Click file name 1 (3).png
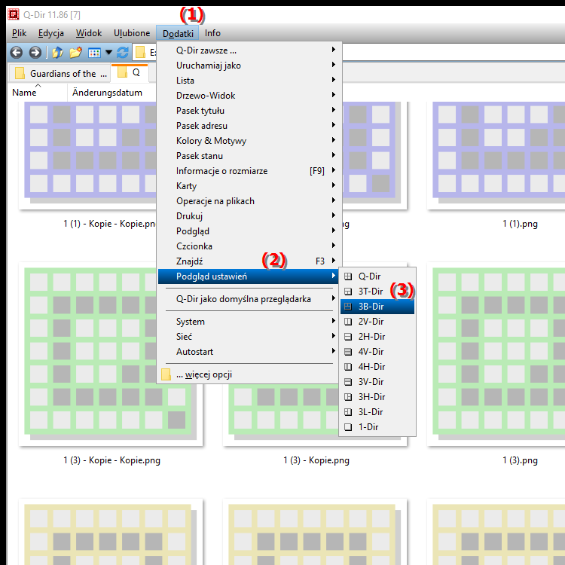565x565 pixels. [520, 460]
